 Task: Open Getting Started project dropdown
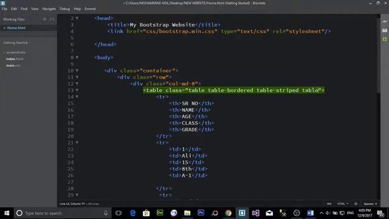[x=16, y=43]
